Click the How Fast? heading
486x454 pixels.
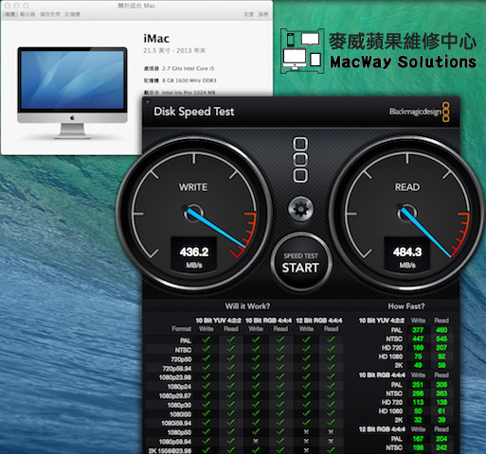coord(406,306)
